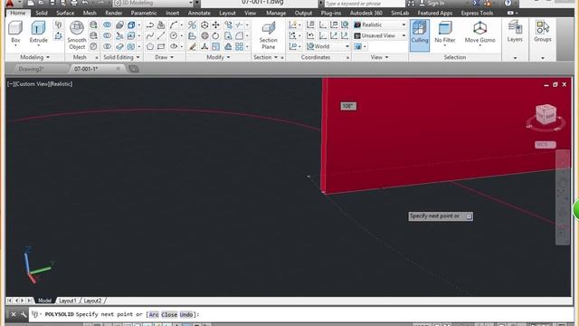Pick the Circle draw tool
This screenshot has width=579, height=326.
point(173,36)
